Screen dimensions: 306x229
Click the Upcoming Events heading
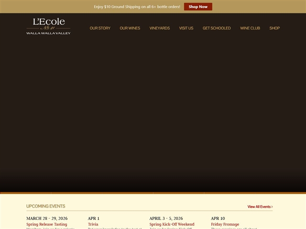click(45, 206)
